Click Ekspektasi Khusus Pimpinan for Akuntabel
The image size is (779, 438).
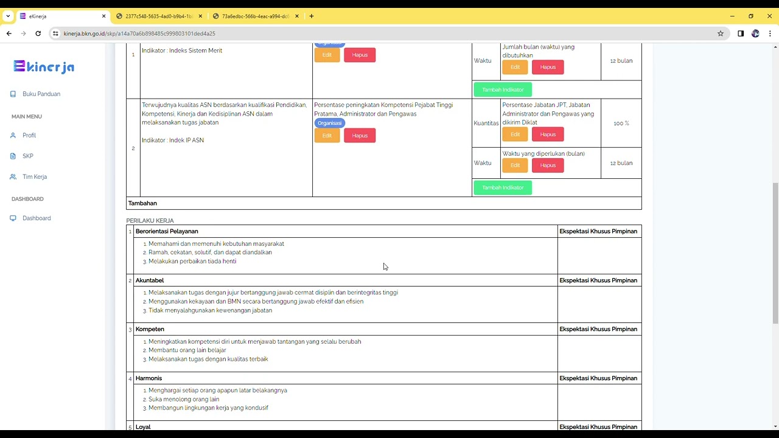click(598, 280)
